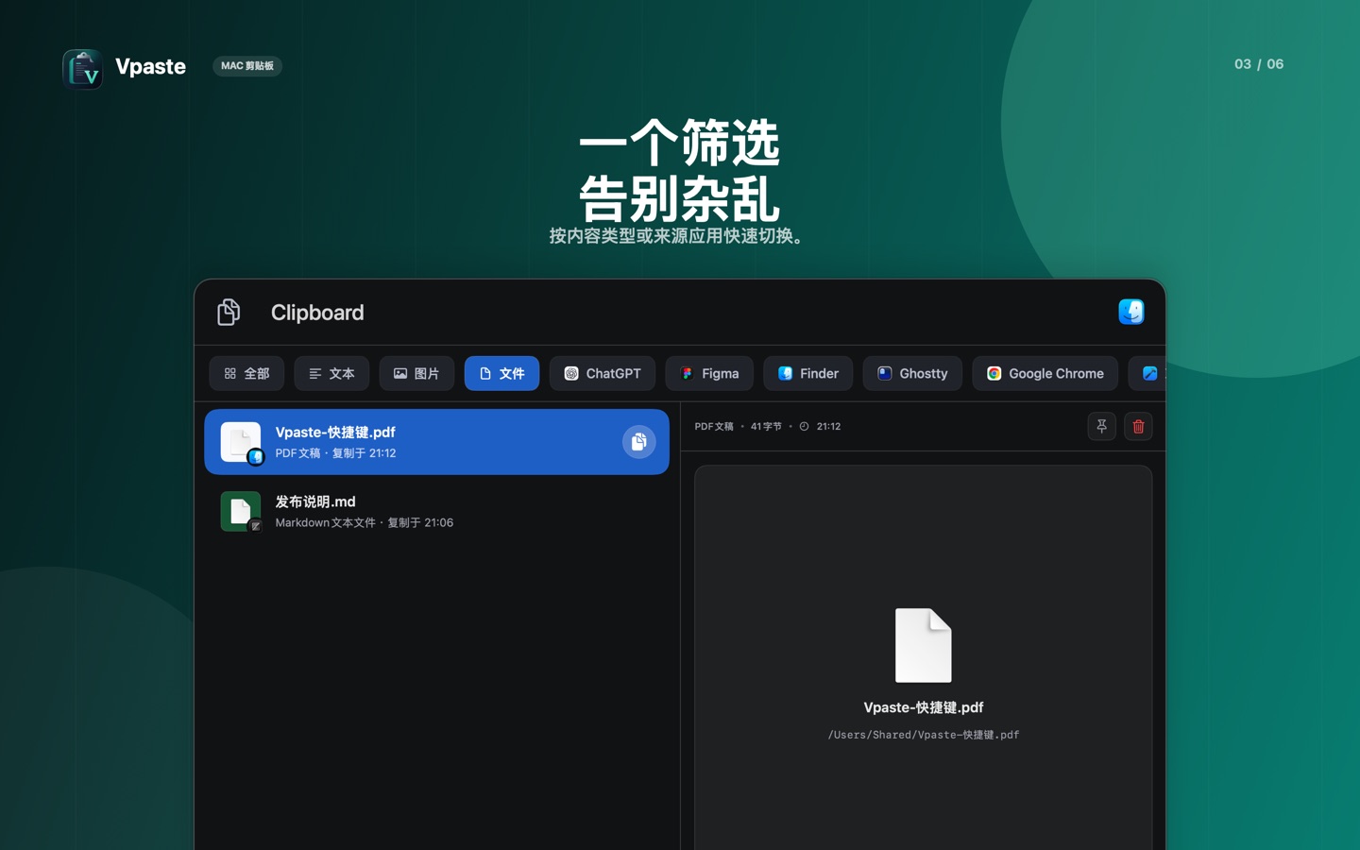Delete the selected clipboard item
This screenshot has height=850, width=1360.
[x=1138, y=427]
